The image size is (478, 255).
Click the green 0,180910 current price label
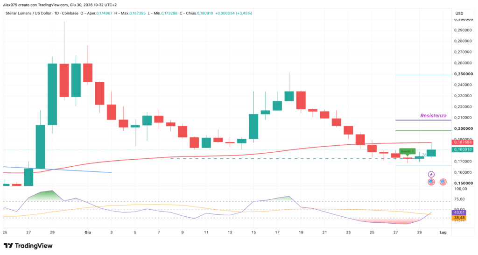point(463,149)
